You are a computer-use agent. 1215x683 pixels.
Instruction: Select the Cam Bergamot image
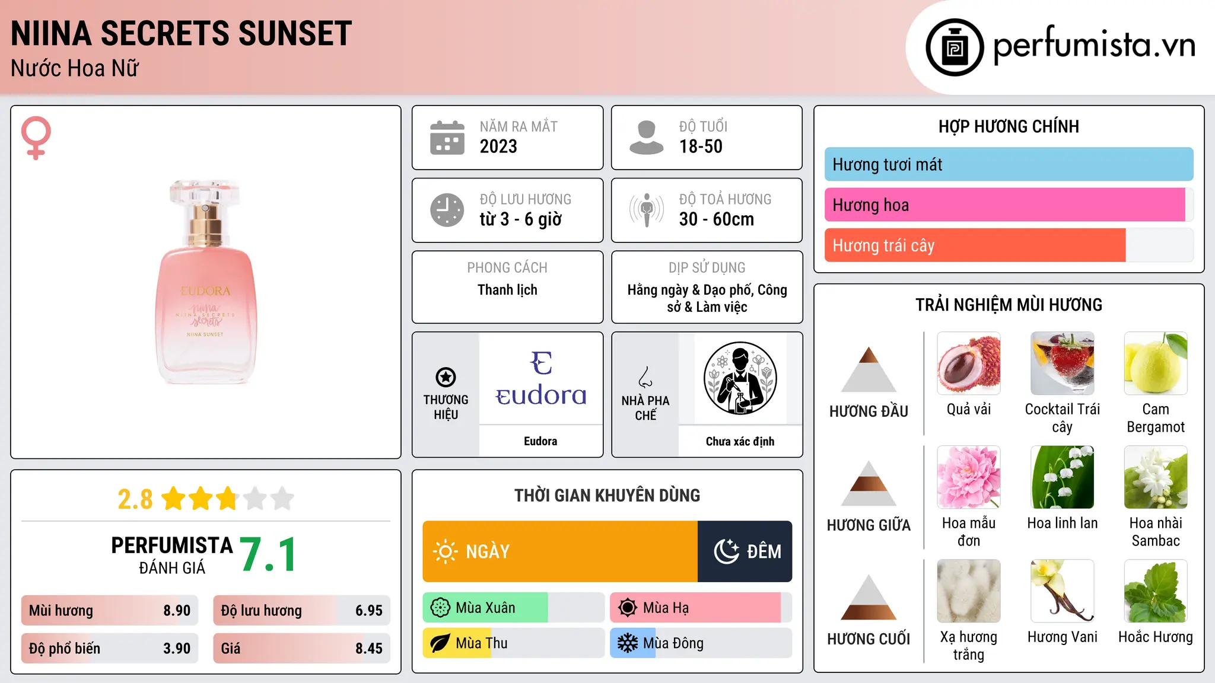1156,363
